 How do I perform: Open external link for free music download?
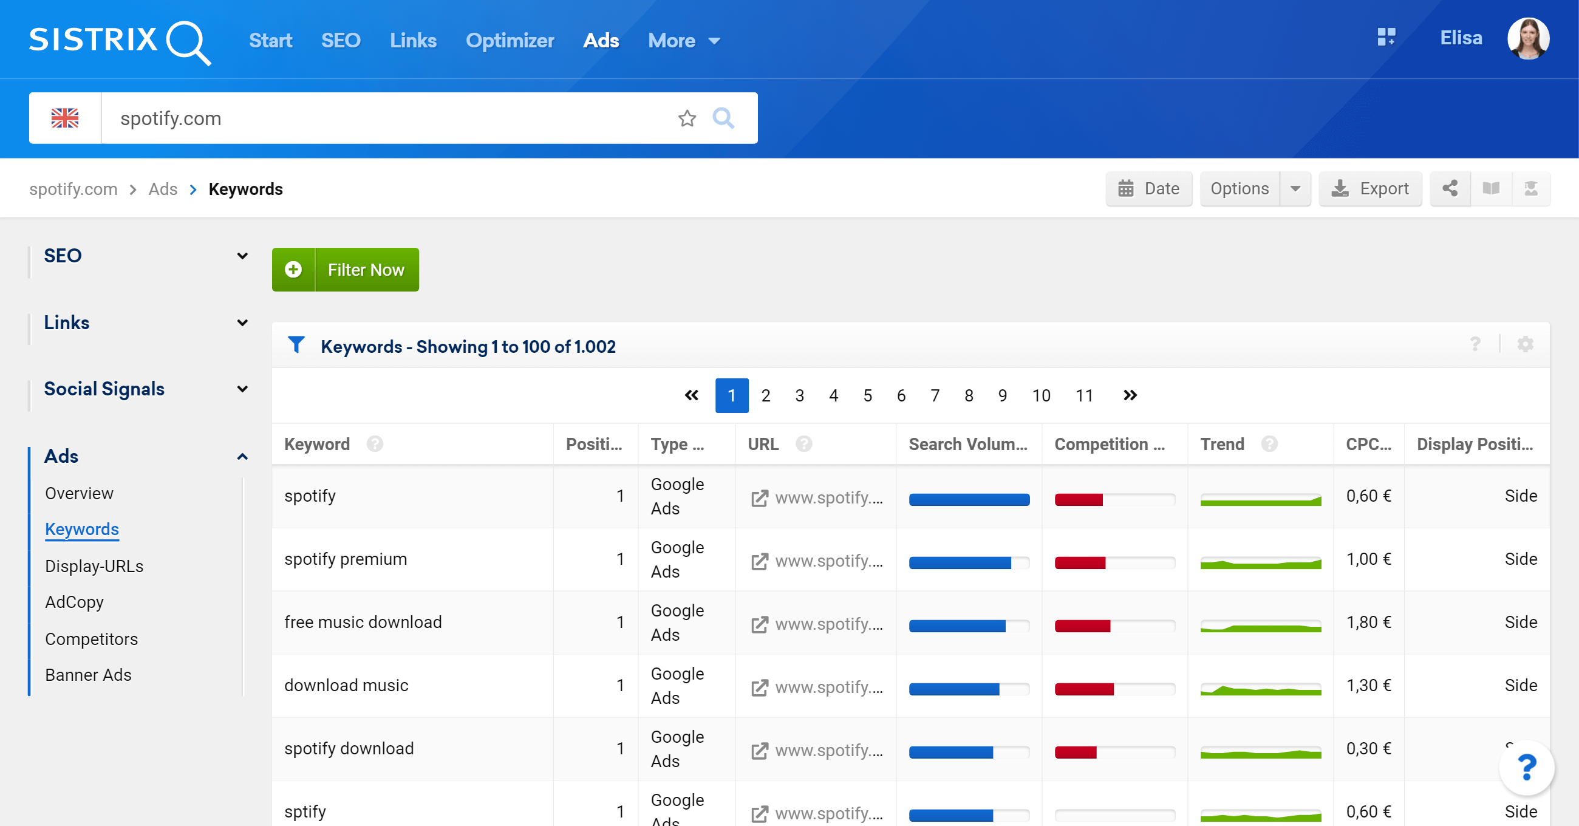coord(760,624)
